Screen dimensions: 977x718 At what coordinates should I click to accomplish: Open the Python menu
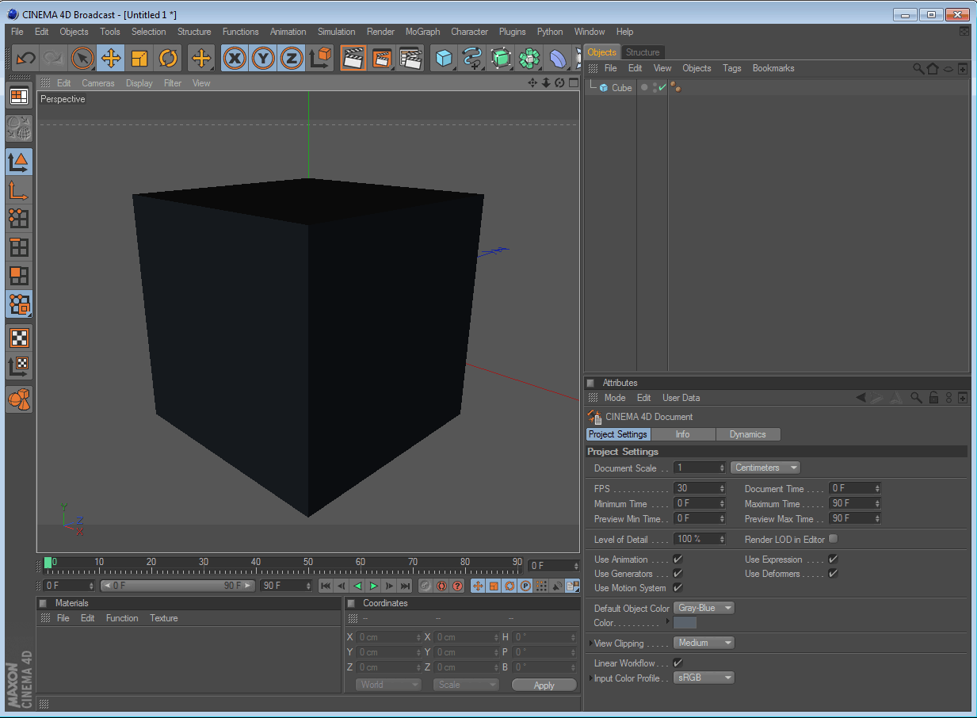550,32
